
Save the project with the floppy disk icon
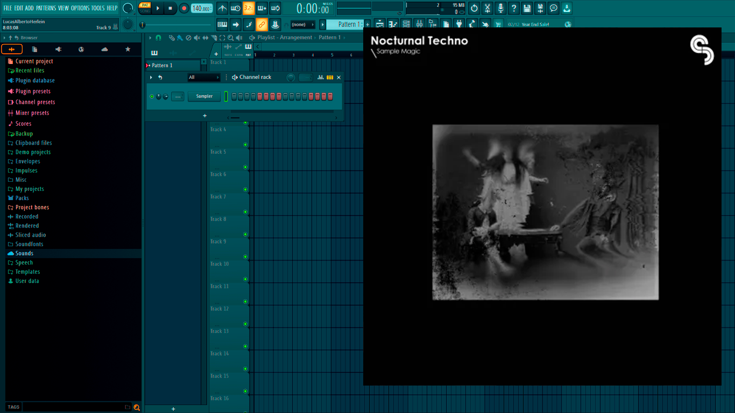(527, 9)
